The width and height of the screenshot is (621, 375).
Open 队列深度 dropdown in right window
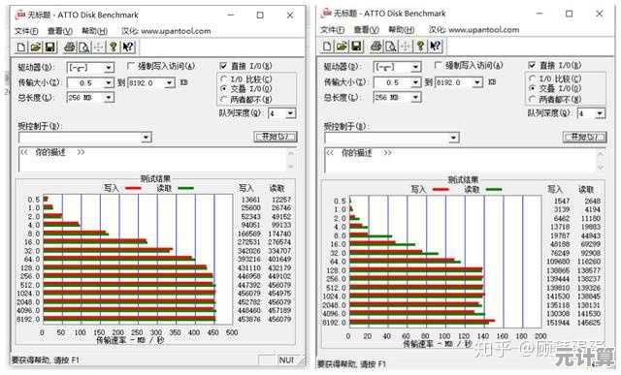tap(600, 113)
